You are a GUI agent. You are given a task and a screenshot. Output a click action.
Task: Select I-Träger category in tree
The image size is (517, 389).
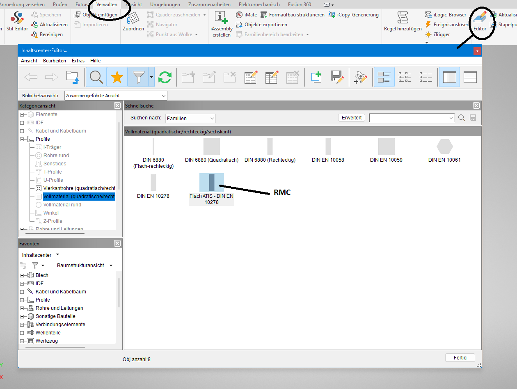pyautogui.click(x=52, y=147)
